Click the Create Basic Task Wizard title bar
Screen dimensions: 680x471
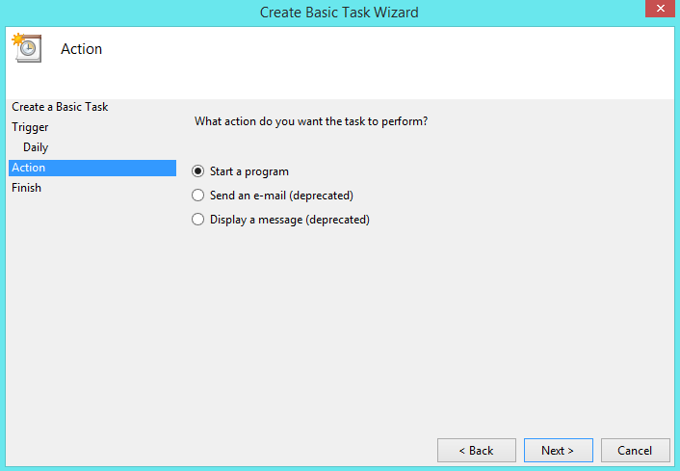[339, 13]
